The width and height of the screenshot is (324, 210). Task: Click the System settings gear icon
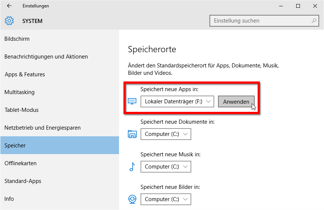click(x=9, y=21)
